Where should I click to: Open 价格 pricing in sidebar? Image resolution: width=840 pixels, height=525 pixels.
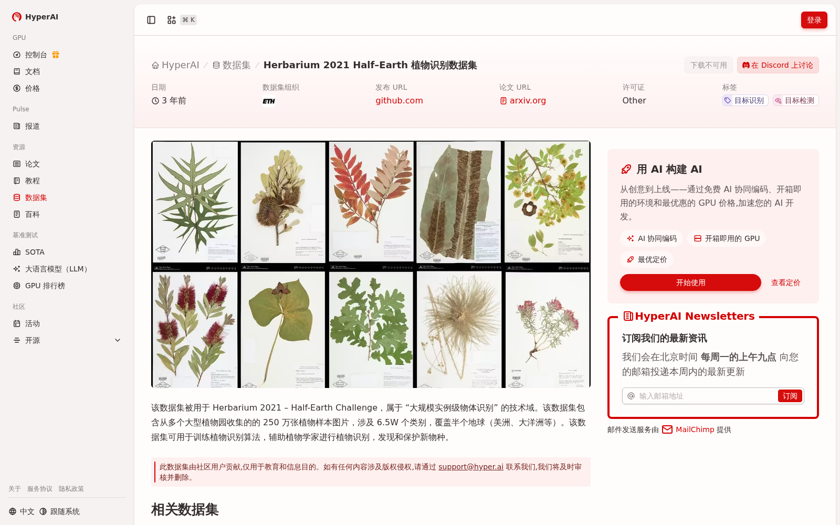coord(67,88)
